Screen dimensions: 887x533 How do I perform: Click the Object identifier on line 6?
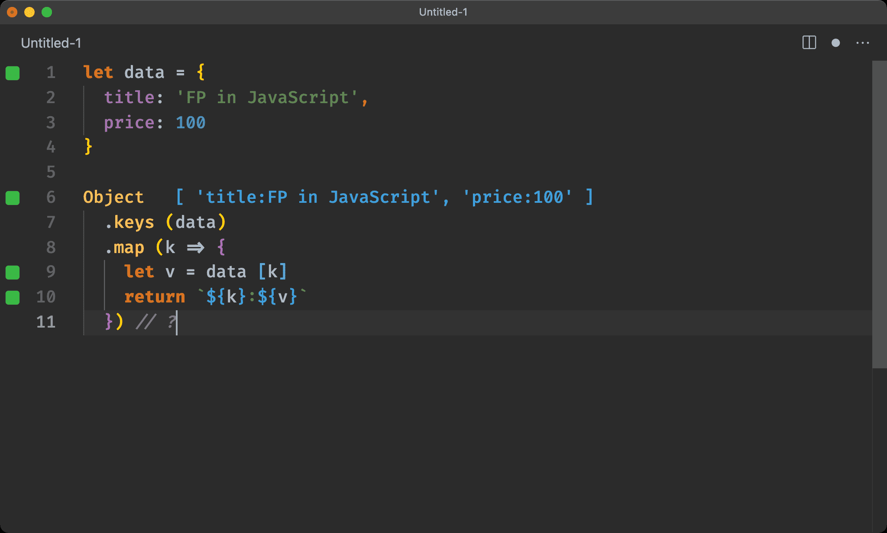point(113,197)
